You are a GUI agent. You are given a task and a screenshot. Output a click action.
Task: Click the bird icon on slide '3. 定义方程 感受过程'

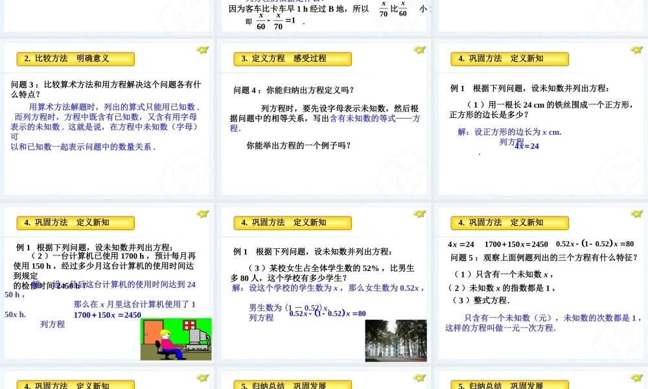[419, 50]
